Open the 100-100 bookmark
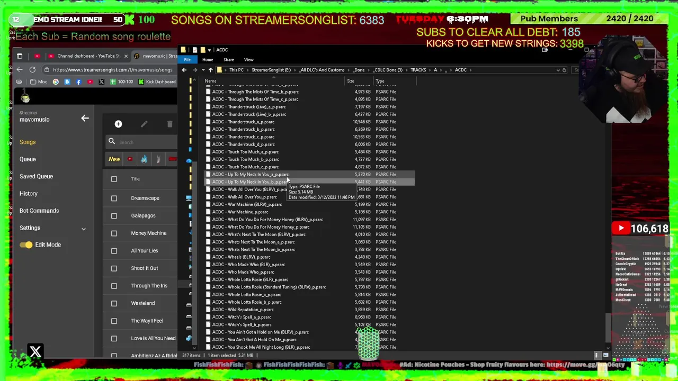Viewport: 678px width, 381px height. pos(121,81)
